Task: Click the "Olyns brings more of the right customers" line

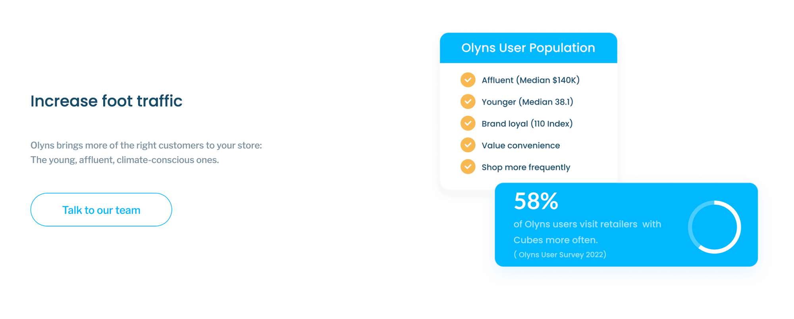Action: tap(146, 145)
